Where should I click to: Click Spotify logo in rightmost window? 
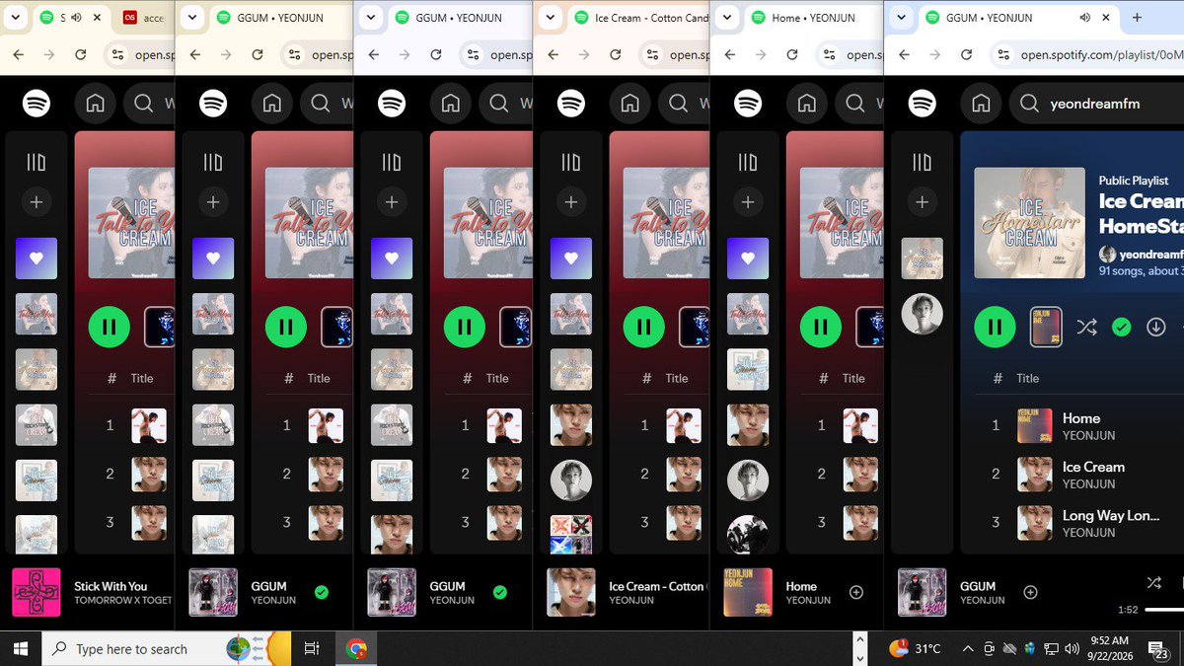[922, 103]
